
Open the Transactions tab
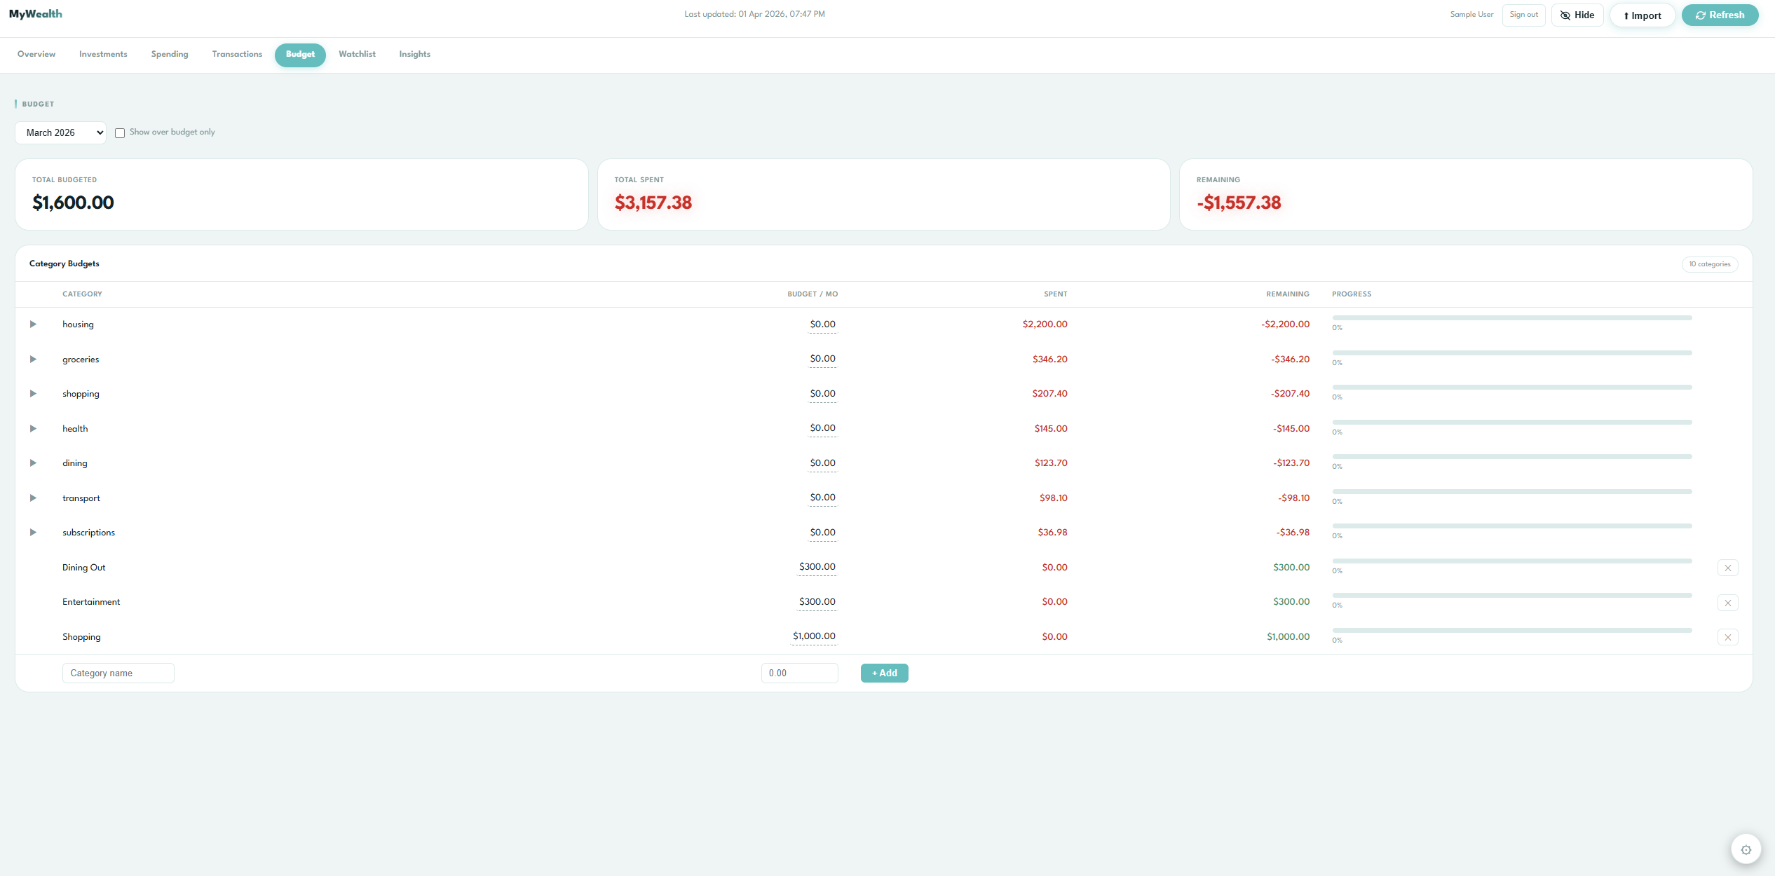237,54
